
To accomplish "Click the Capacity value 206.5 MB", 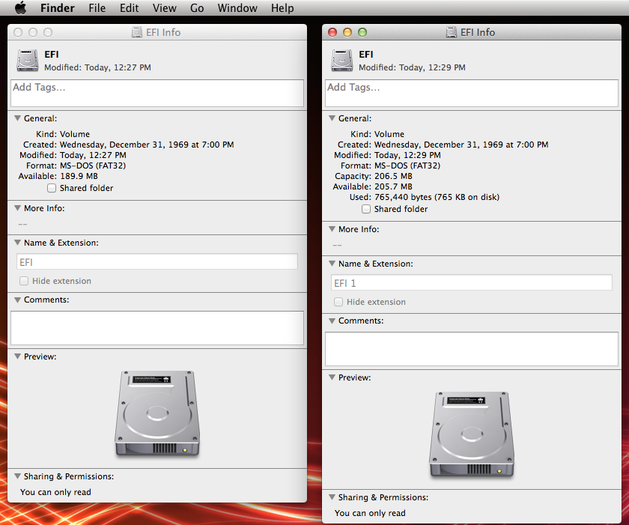I will coord(393,176).
